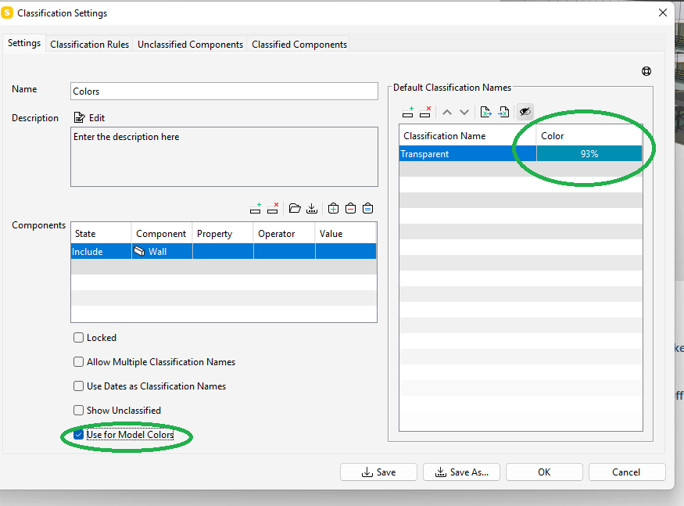Enable the Locked checkbox
Viewport: 684px width, 506px height.
point(78,338)
